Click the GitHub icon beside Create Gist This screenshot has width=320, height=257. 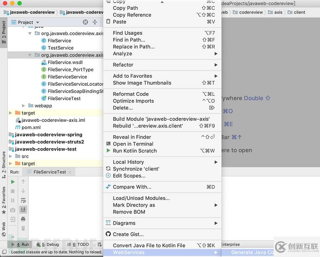(108, 234)
